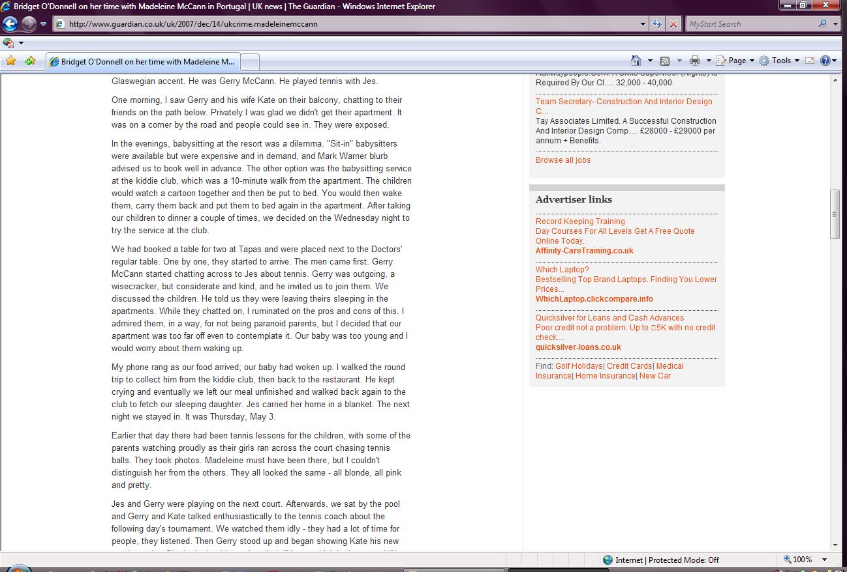Screen dimensions: 847x572
Task: Click the vertical scrollbar thumb
Action: [835, 214]
